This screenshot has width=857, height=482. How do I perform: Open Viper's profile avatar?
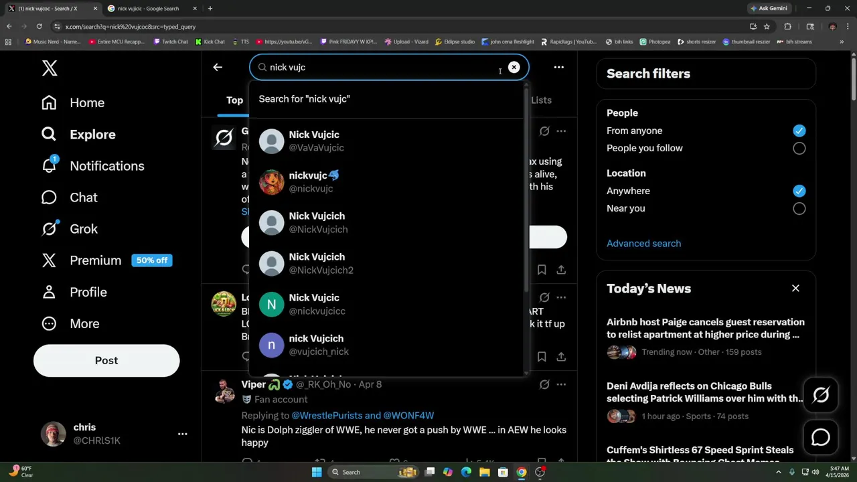[x=224, y=390]
